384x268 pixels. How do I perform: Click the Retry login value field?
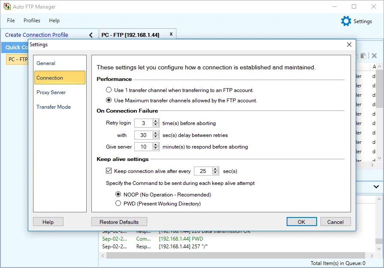143,123
